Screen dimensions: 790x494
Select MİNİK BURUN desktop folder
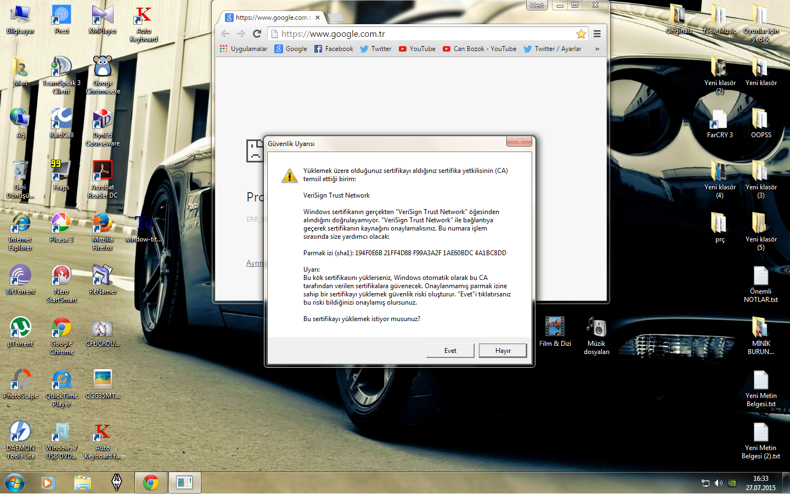coord(761,336)
